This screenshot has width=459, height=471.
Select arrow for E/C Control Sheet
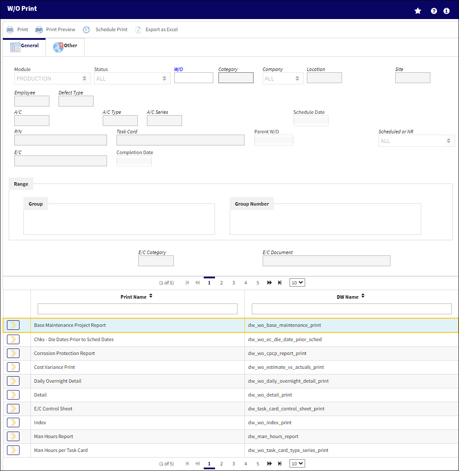[13, 409]
